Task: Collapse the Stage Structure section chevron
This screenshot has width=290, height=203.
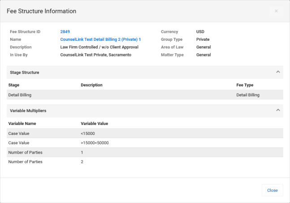Action: pos(278,72)
